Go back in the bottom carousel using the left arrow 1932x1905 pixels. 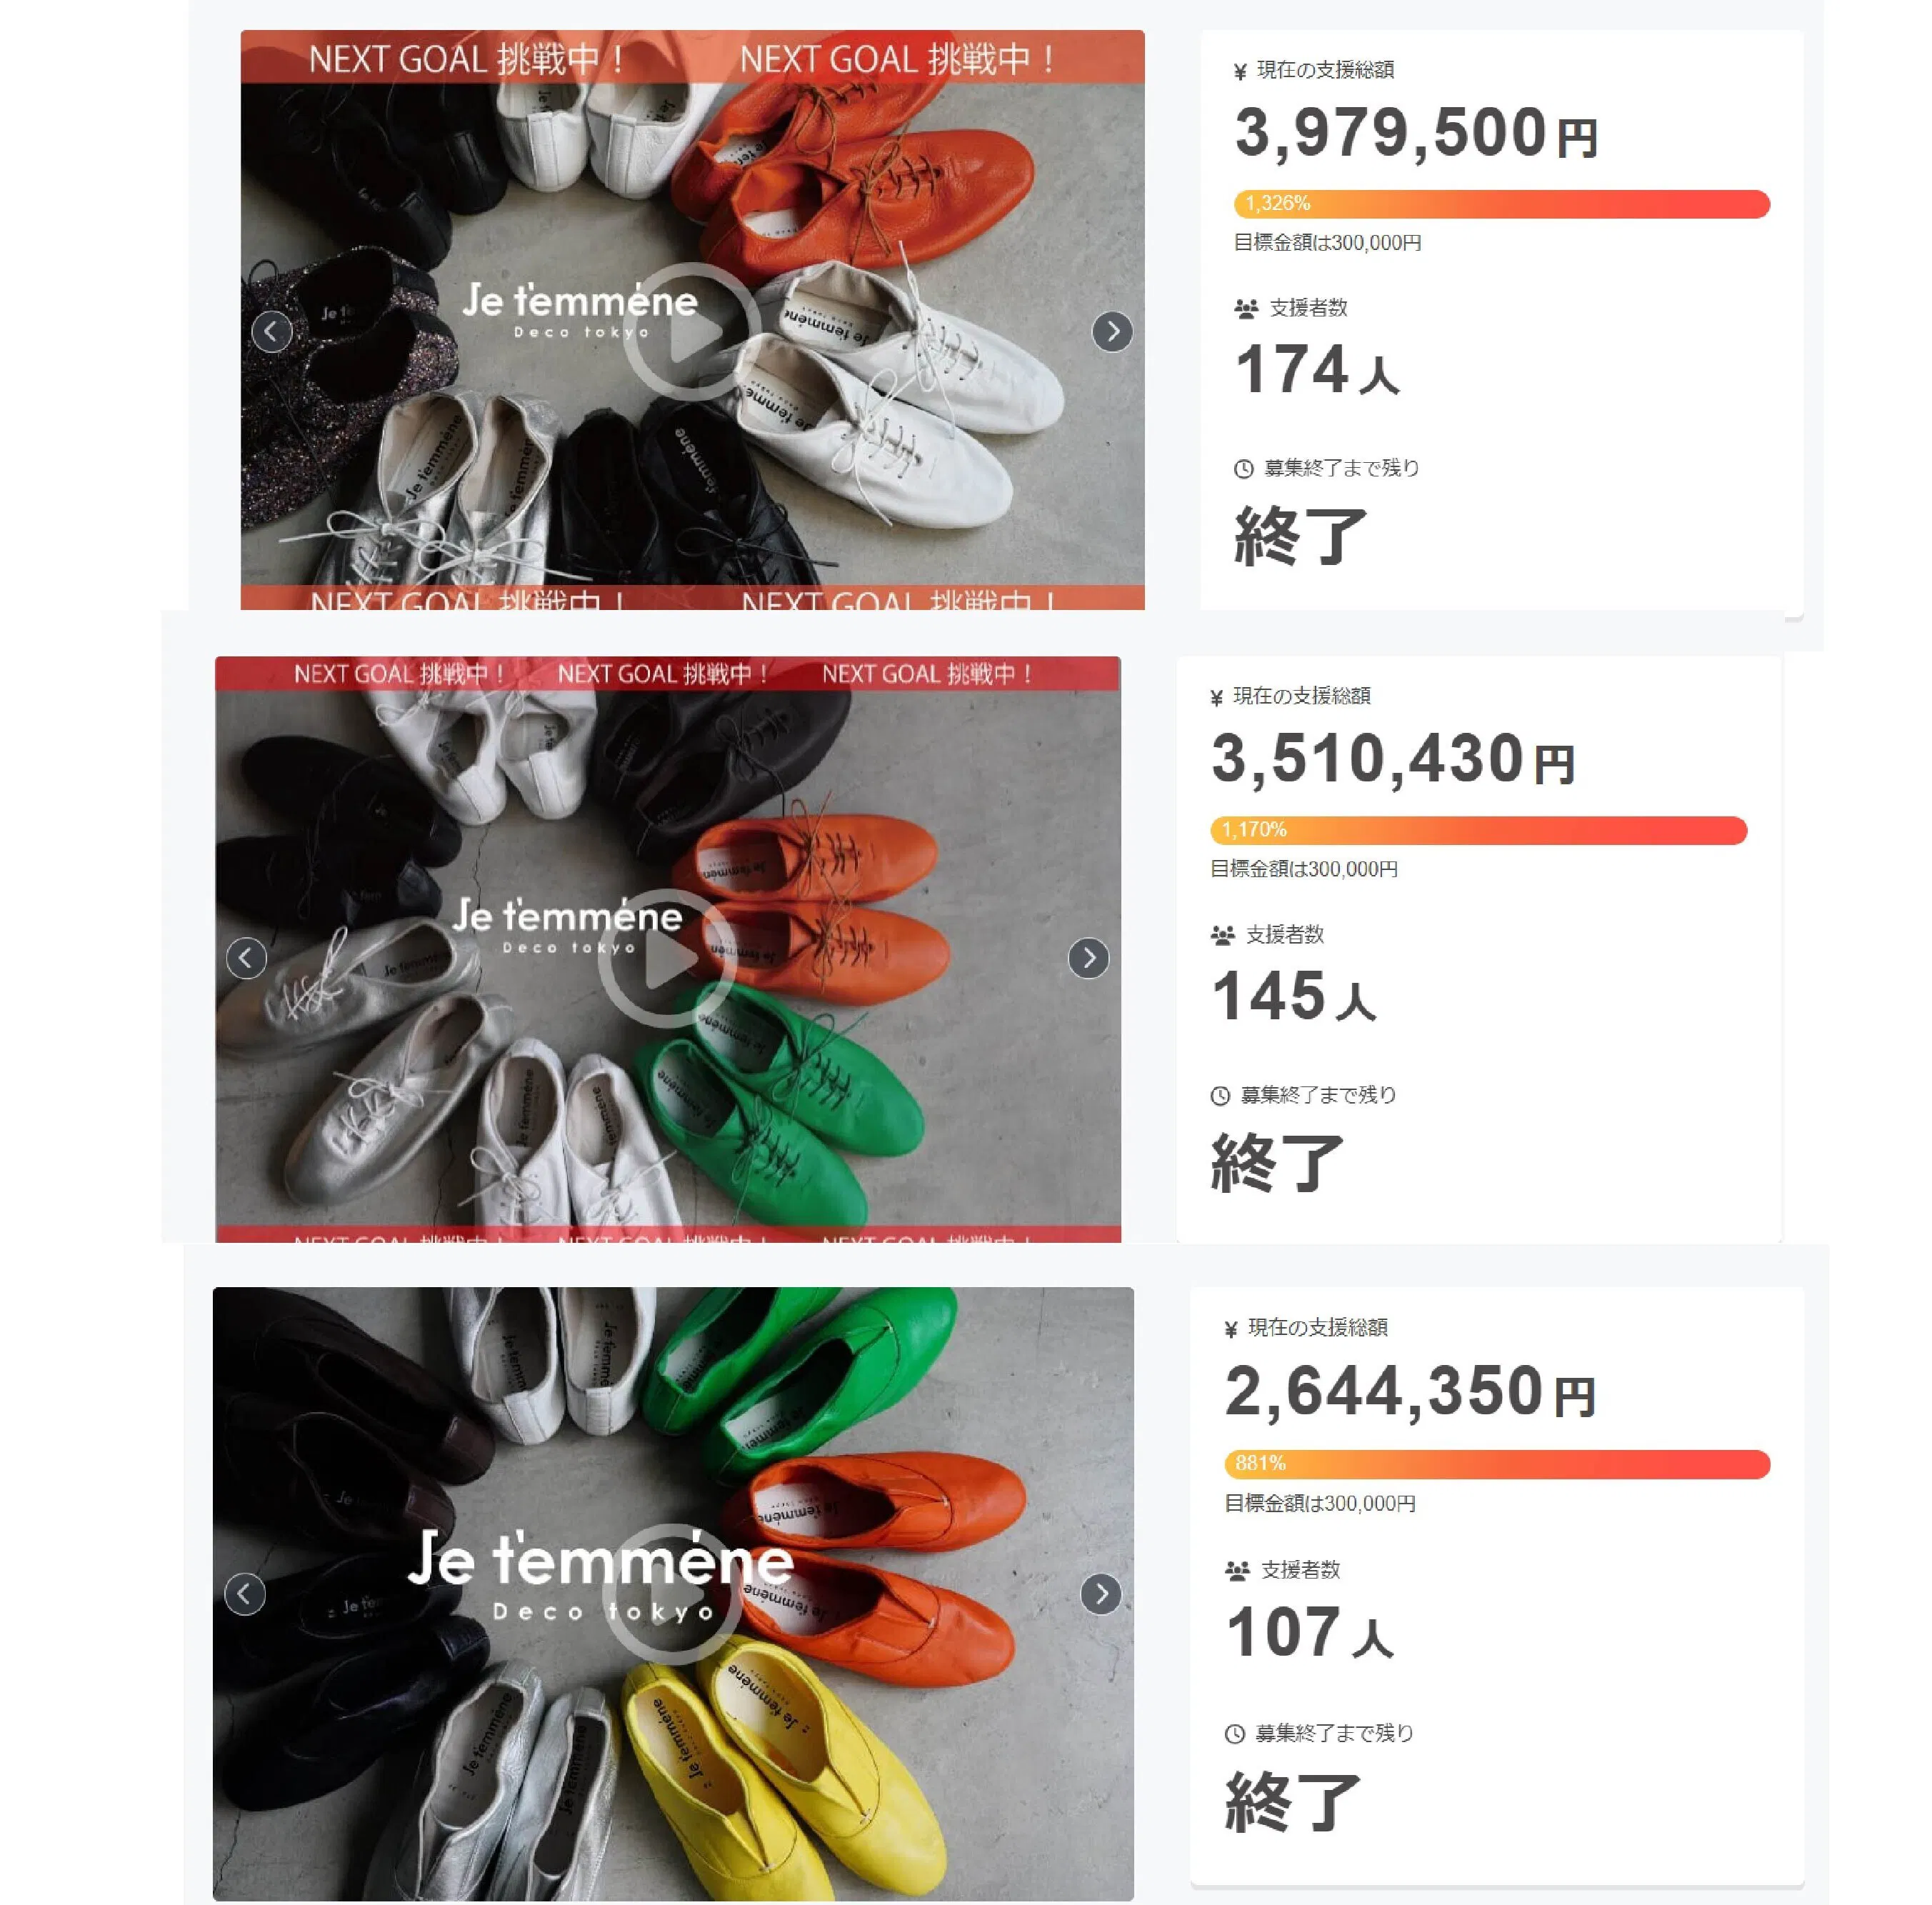(x=245, y=1594)
